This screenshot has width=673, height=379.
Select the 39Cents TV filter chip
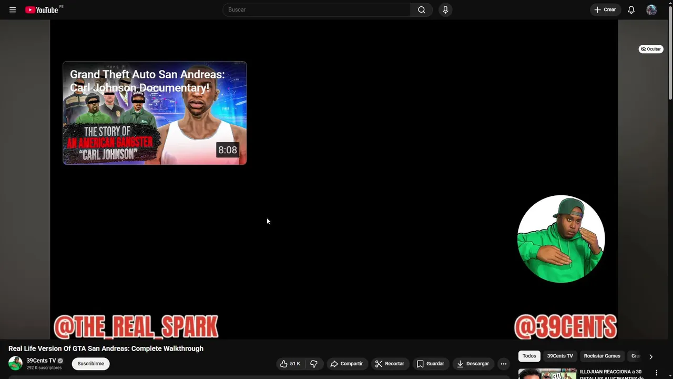(x=560, y=356)
